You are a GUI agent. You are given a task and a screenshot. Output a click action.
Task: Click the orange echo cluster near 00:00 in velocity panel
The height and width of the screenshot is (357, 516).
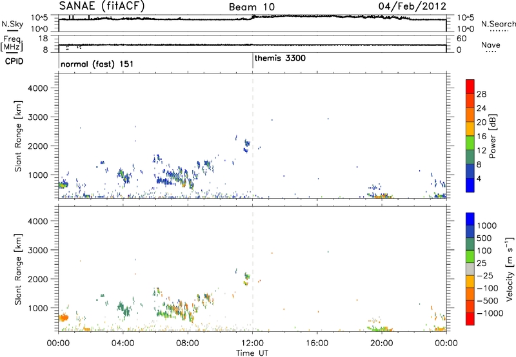[63, 318]
